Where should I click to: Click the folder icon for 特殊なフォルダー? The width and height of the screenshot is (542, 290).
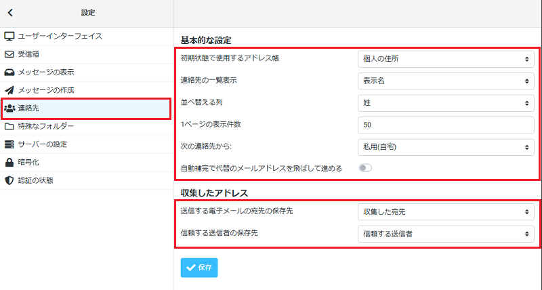(x=9, y=126)
